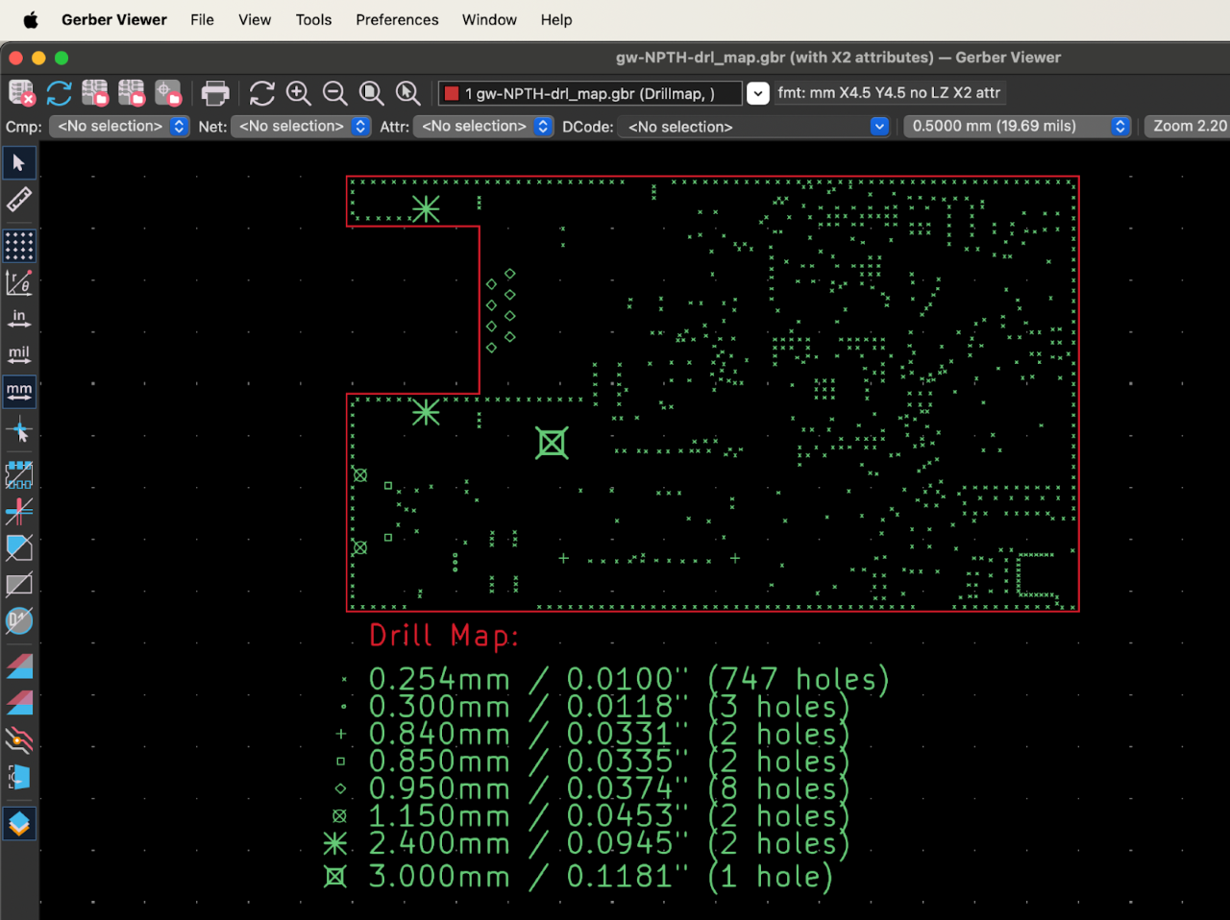Open the Attr attribute dropdown
1230x920 pixels.
(483, 126)
